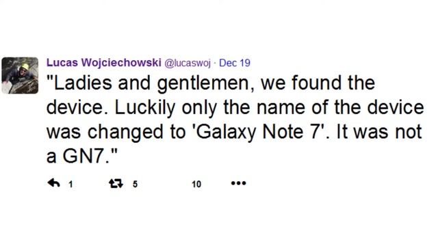This screenshot has height=246, width=438.
Task: Click the Lucas Wojciechowski display name
Action: coord(104,62)
